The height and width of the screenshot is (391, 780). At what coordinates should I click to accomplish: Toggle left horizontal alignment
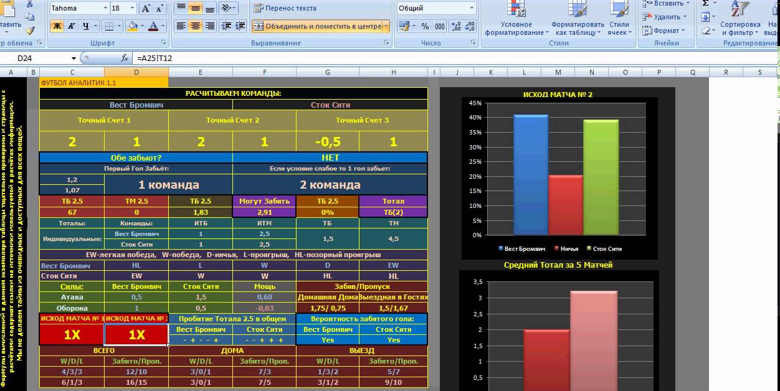click(181, 26)
